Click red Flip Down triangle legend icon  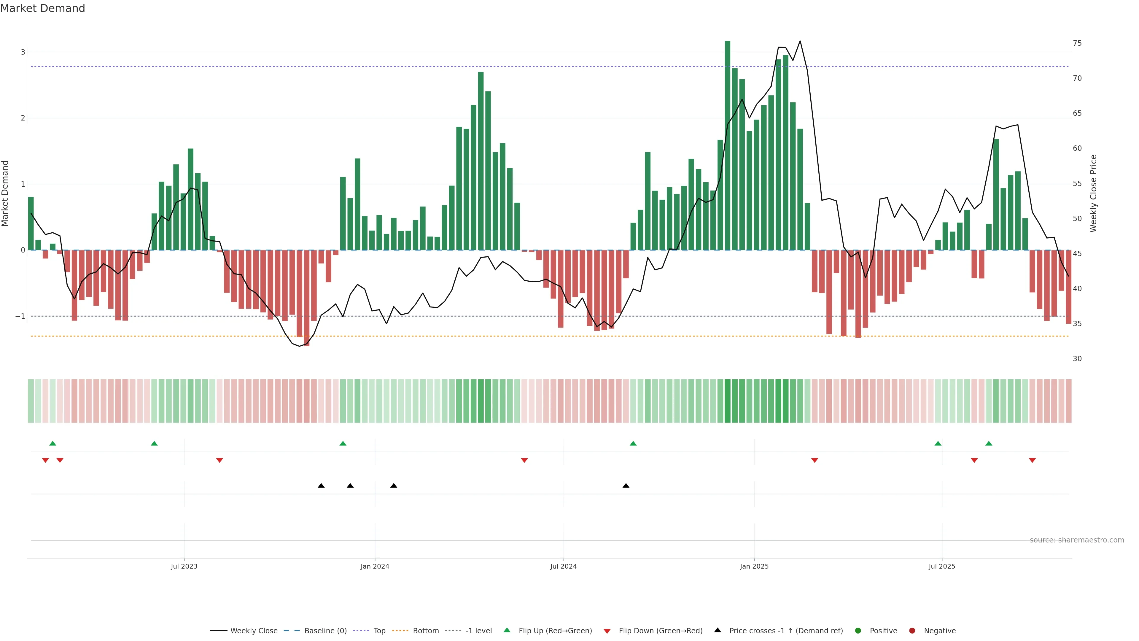tap(607, 631)
